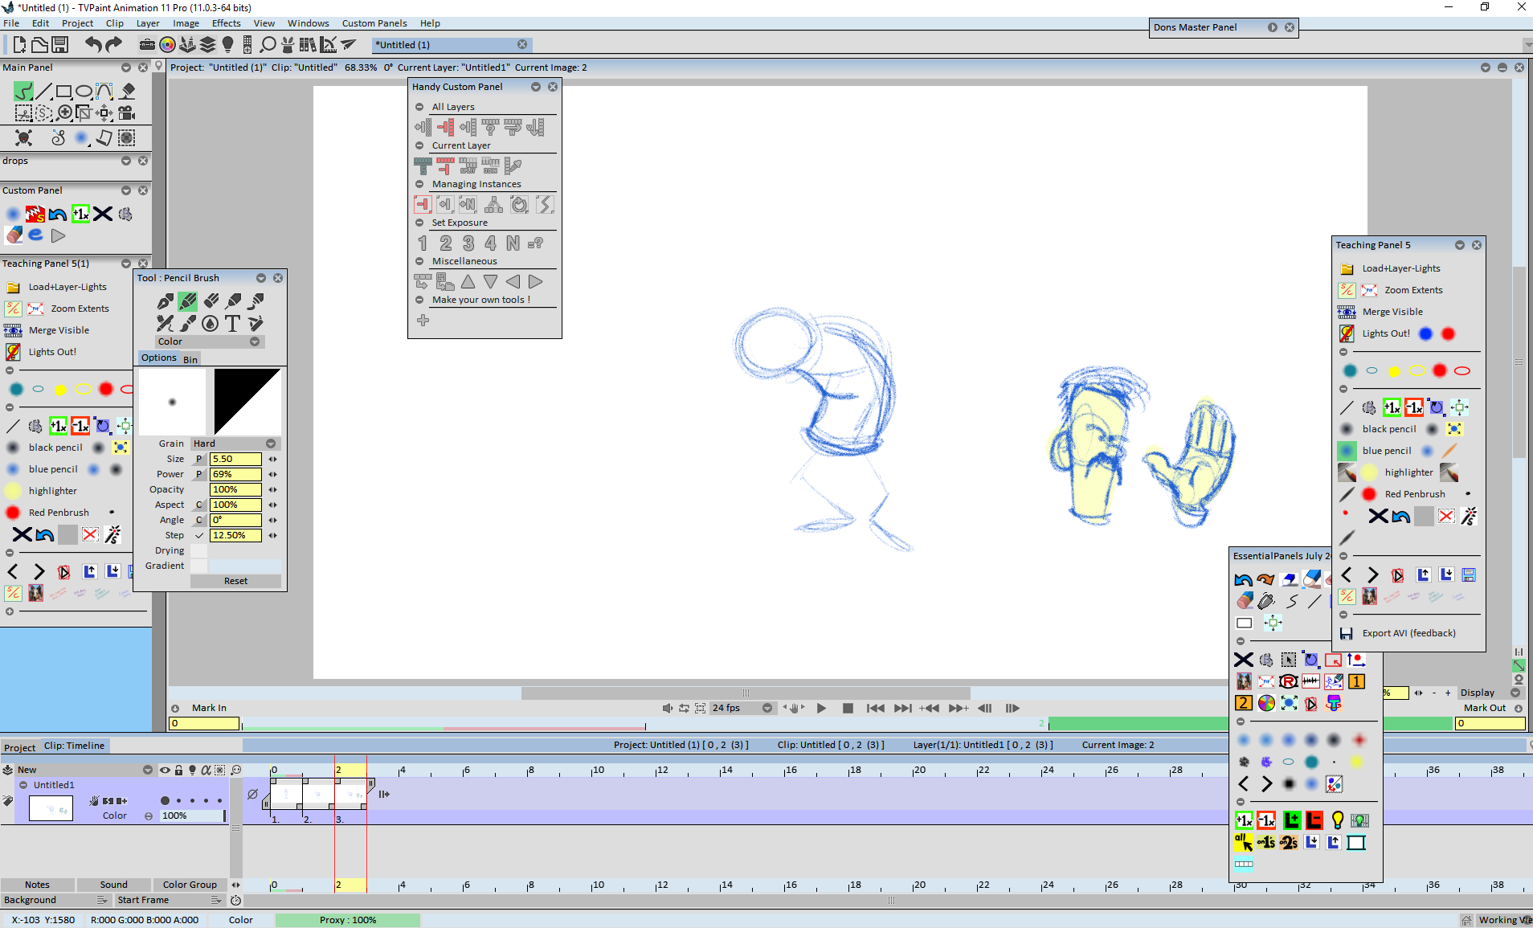Collapse the Managing Instances section
The width and height of the screenshot is (1533, 928).
point(419,184)
